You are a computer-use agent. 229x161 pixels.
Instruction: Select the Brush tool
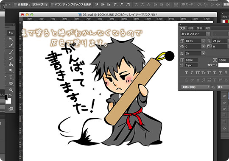click(x=11, y=52)
